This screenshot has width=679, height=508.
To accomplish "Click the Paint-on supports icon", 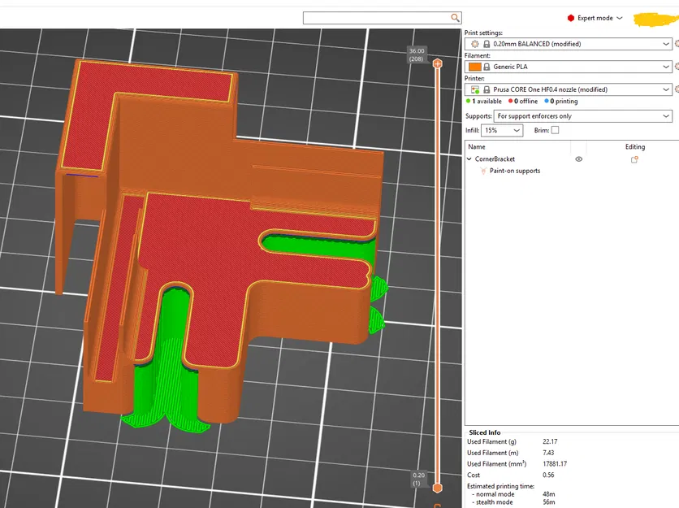I will click(483, 171).
